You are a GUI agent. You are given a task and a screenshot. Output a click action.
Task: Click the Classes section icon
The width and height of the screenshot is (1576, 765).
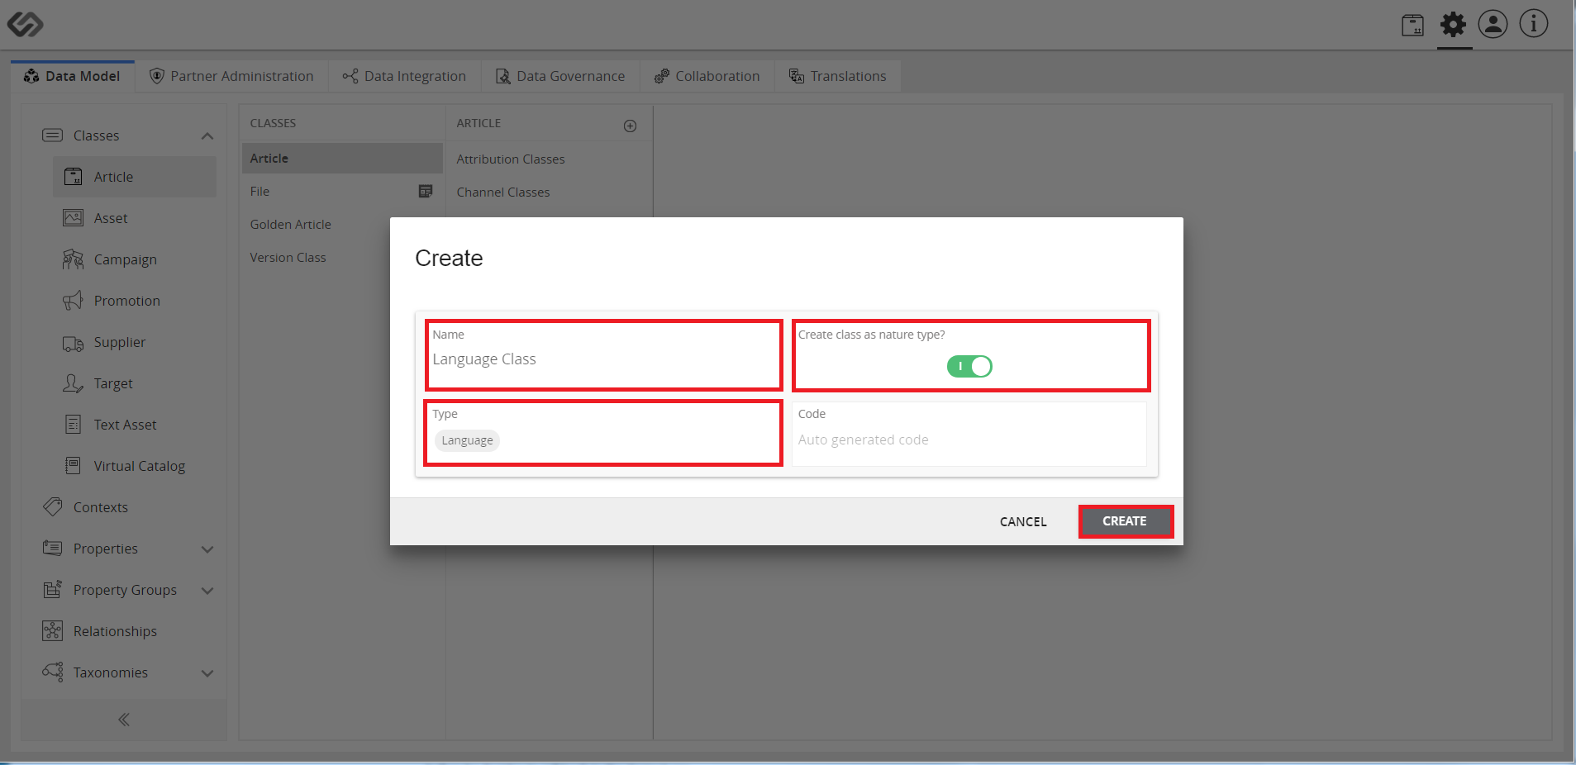53,135
